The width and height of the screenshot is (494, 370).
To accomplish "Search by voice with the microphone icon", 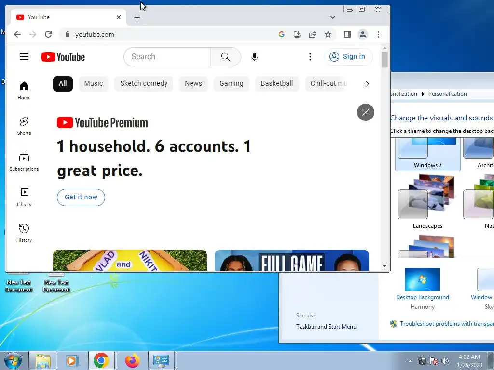I will [255, 57].
